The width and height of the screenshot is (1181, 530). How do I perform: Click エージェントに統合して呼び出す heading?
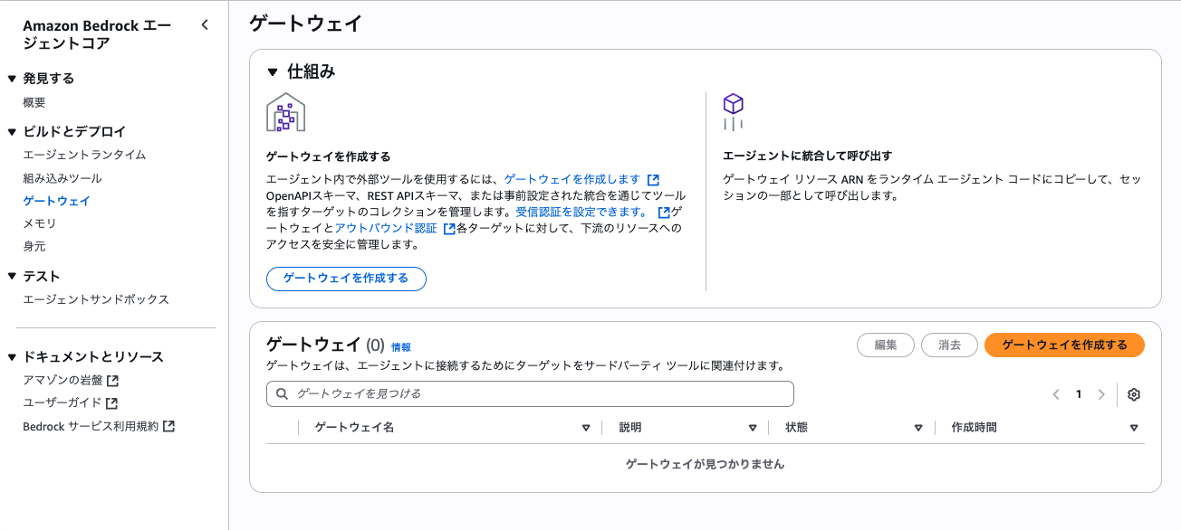click(x=808, y=156)
